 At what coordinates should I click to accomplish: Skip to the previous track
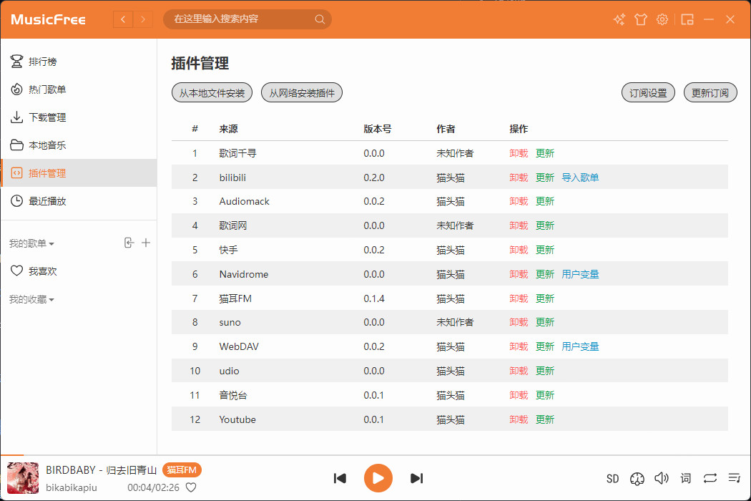coord(340,478)
